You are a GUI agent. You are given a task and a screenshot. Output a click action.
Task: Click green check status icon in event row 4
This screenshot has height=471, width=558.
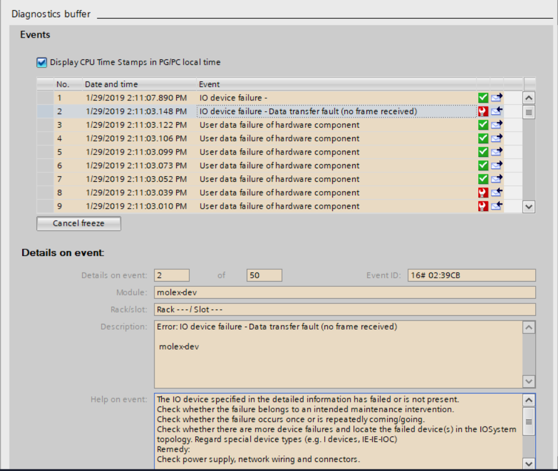pos(483,138)
